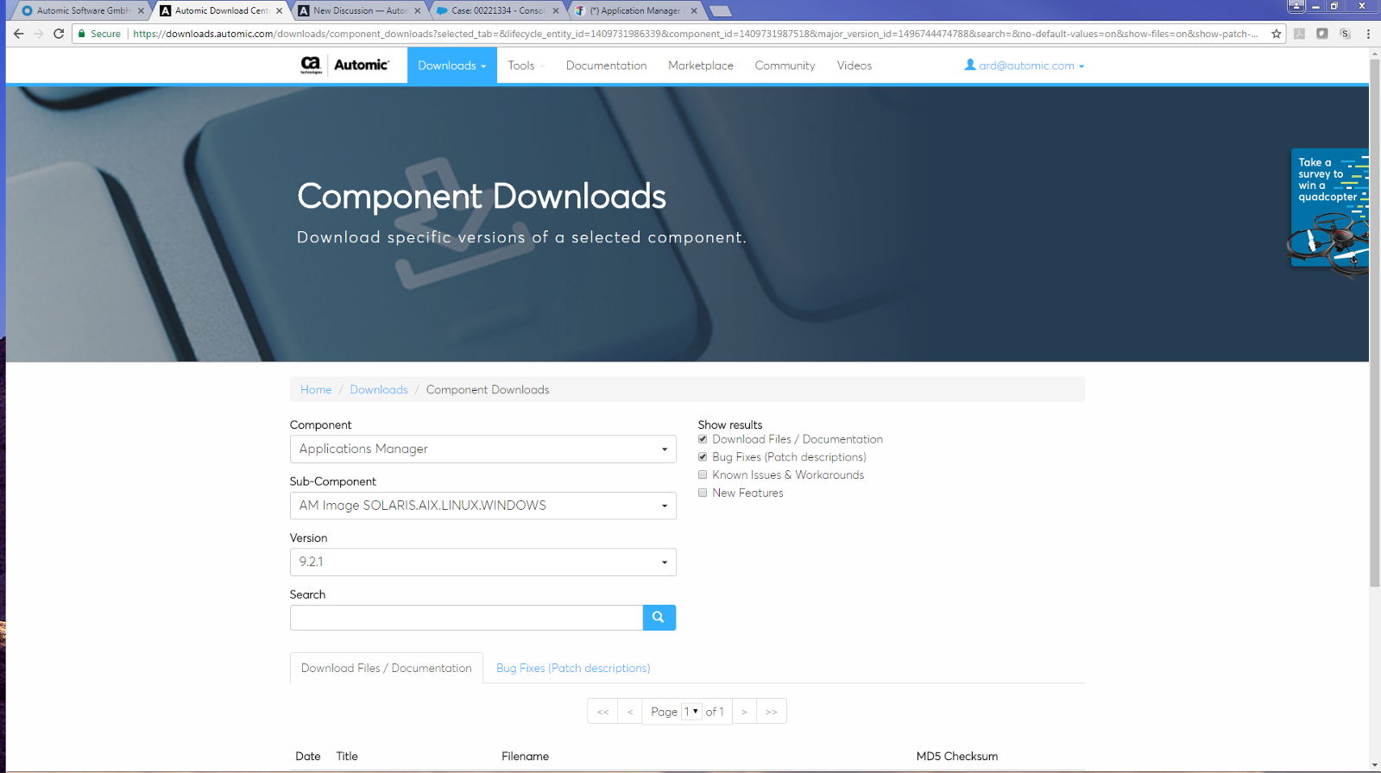Image resolution: width=1381 pixels, height=773 pixels.
Task: Close the Case: 00221334 tab
Action: pos(556,10)
